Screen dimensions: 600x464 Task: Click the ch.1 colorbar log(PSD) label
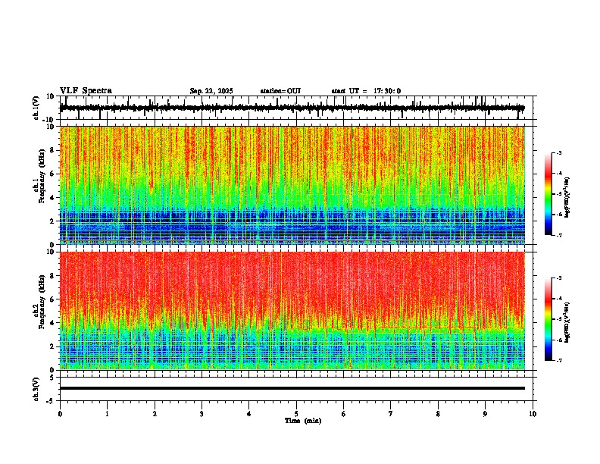point(567,198)
